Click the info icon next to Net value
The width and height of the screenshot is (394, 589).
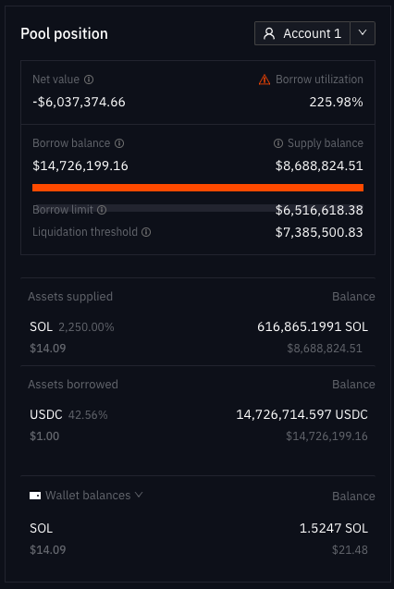[89, 80]
